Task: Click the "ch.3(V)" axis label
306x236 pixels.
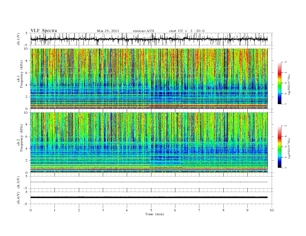Action: click(19, 182)
